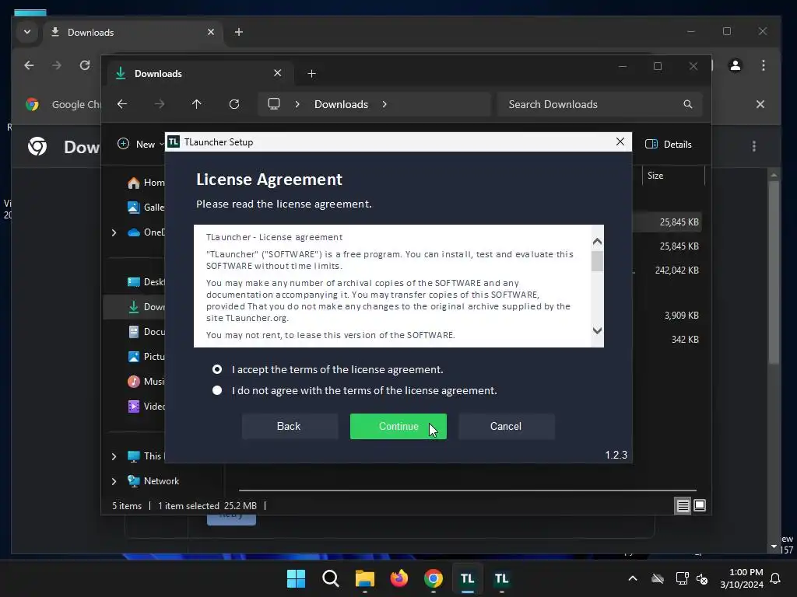Close the Downloads tab in File Explorer
This screenshot has width=797, height=597.
point(278,73)
